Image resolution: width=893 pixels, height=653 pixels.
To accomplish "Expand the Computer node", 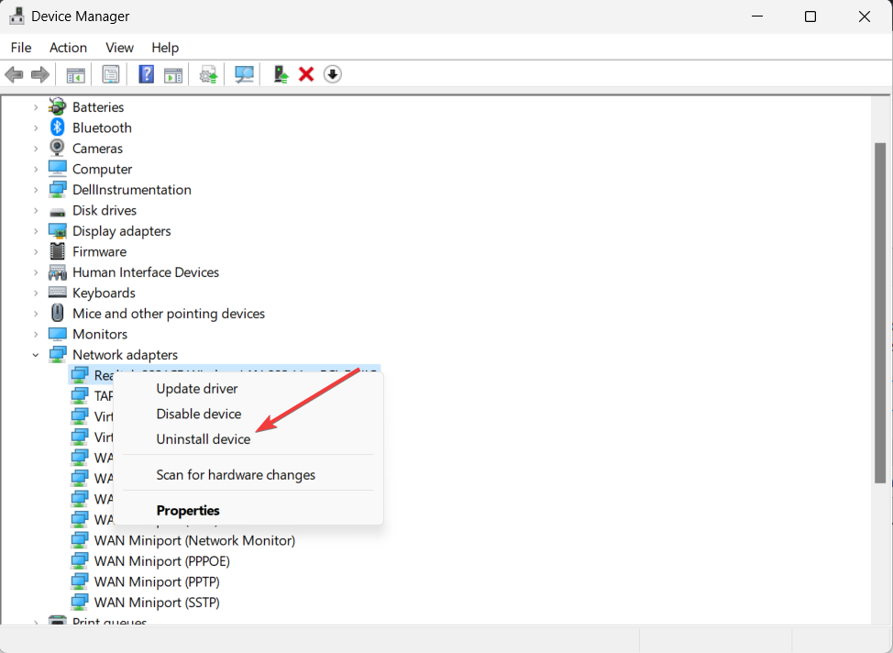I will click(36, 170).
